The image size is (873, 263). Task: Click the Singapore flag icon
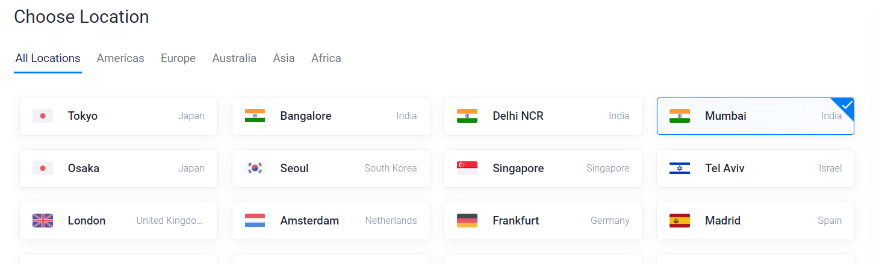(467, 169)
